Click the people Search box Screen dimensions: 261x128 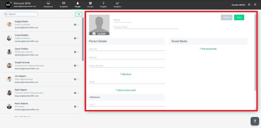[21, 14]
